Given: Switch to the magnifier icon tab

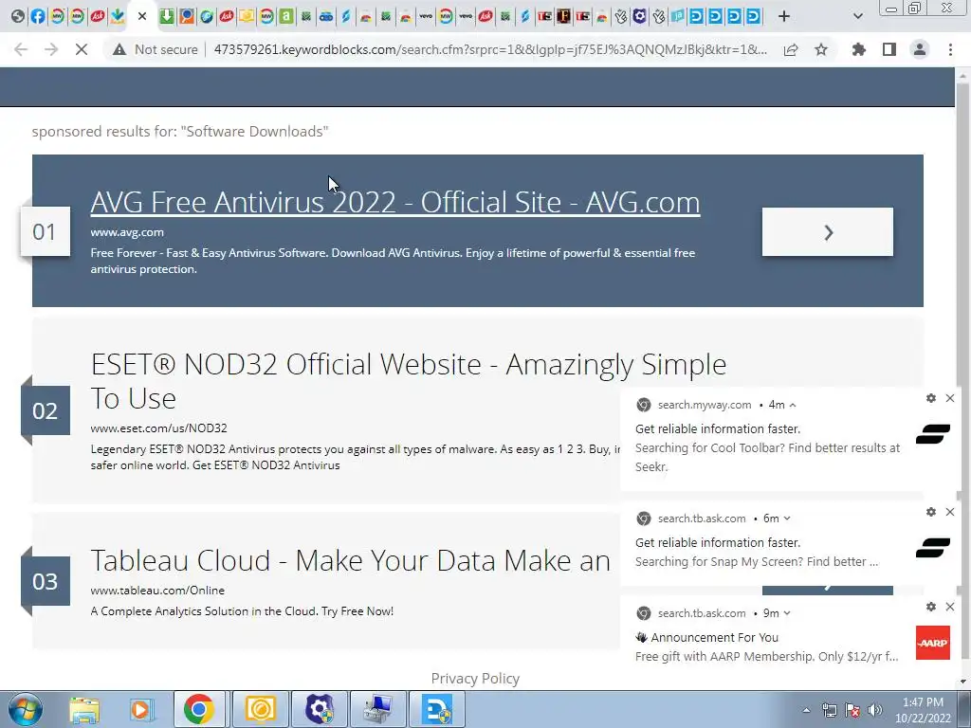Looking at the screenshot, I should pos(187,17).
